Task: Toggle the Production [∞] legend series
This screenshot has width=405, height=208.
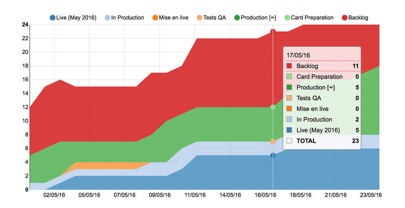Action: click(x=255, y=18)
